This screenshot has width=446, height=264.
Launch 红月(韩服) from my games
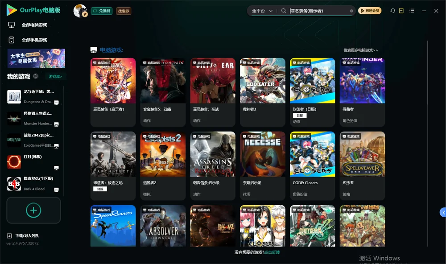tap(33, 162)
